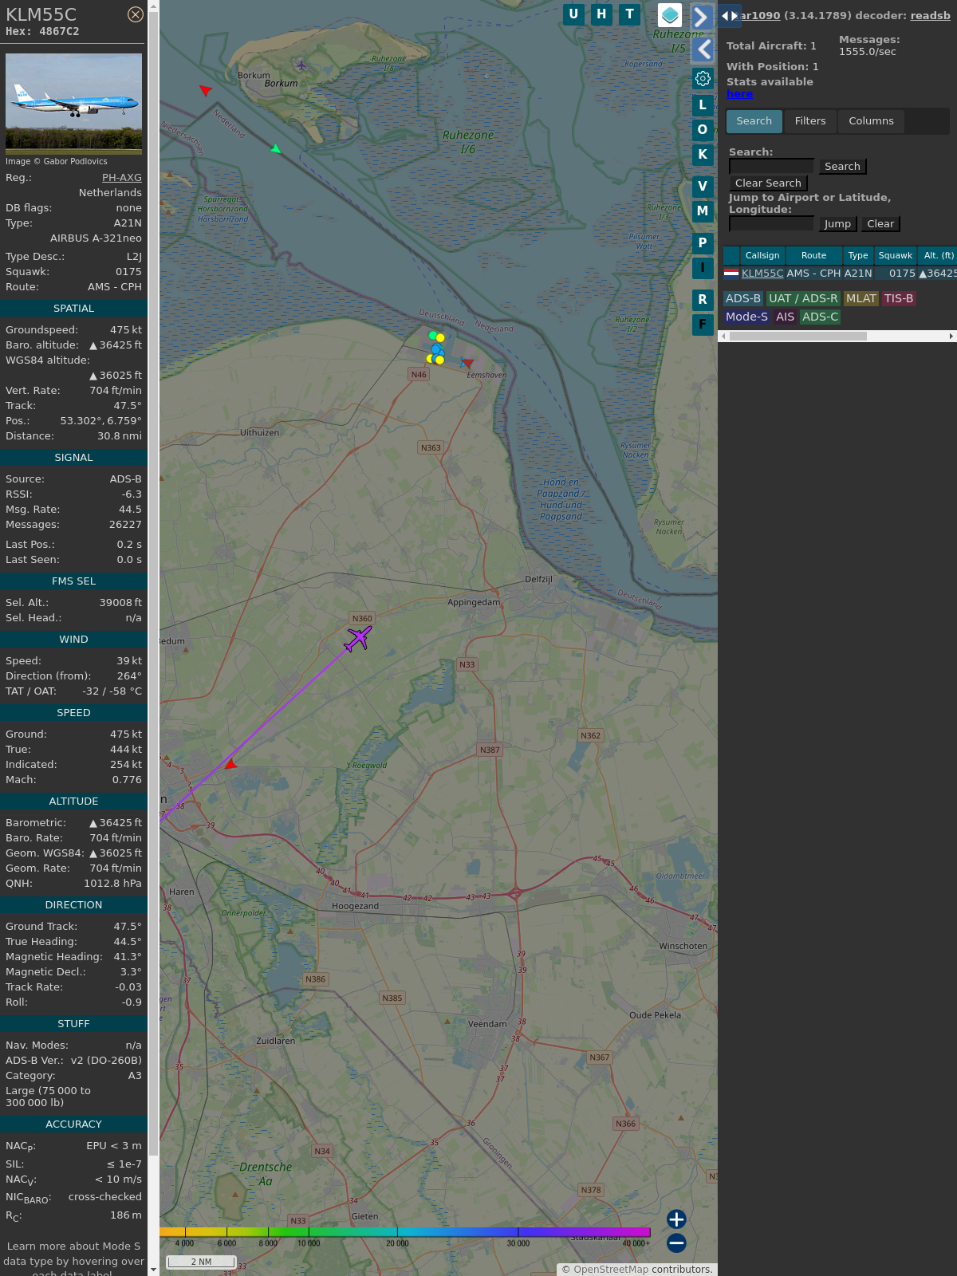Click the green aircraft marker near Borkum

click(x=275, y=148)
